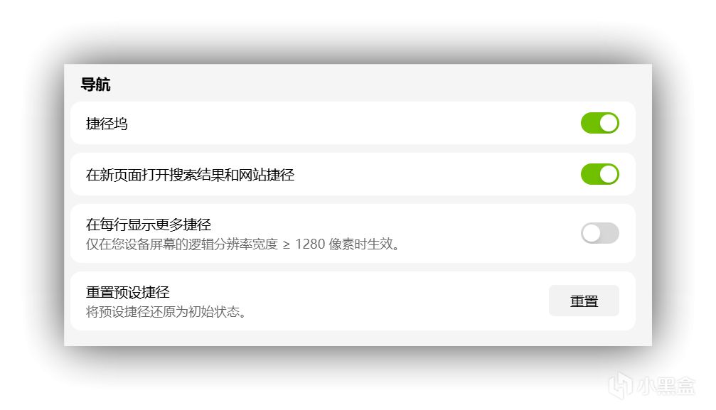716x410 pixels.
Task: Click the ≥ symbol in the resolution hint
Action: click(x=287, y=245)
